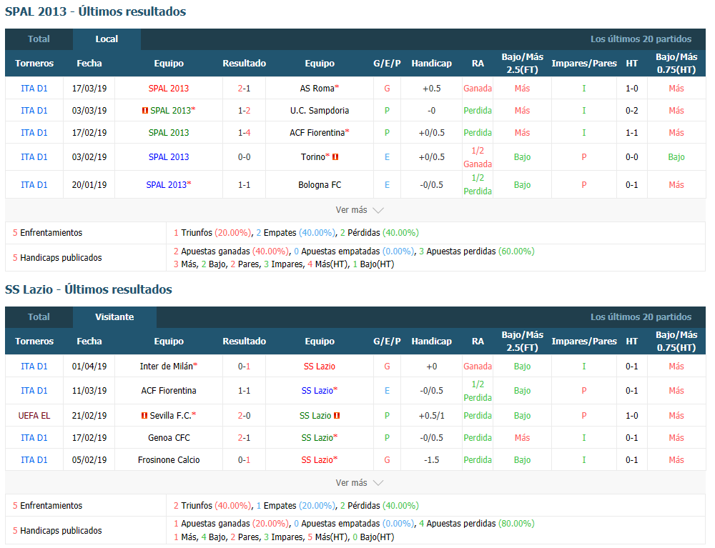Open 'Los últimos 20 partidos' in Lazio section
Viewport: 715px width, 548px height.
point(641,317)
